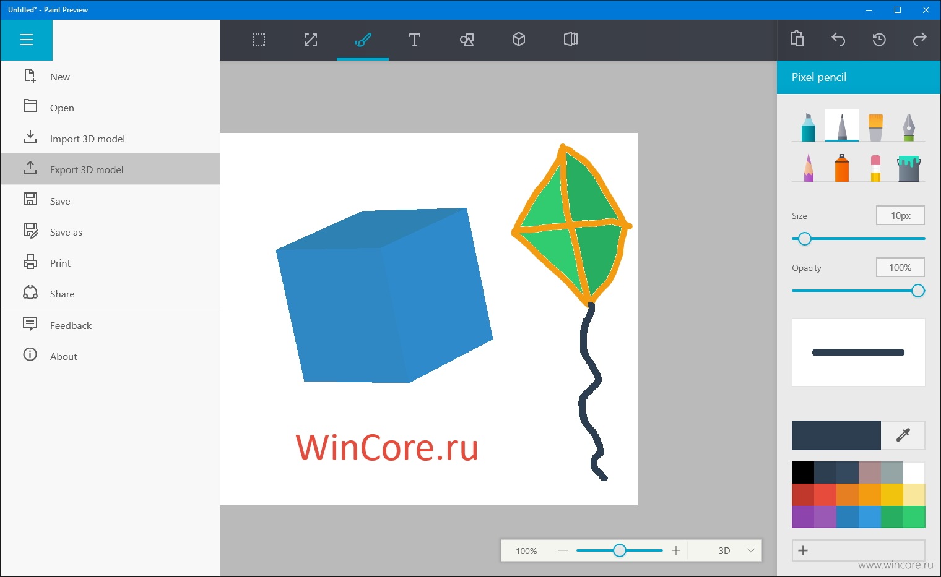This screenshot has width=941, height=577.
Task: Open the Stickers tool
Action: [x=571, y=40]
